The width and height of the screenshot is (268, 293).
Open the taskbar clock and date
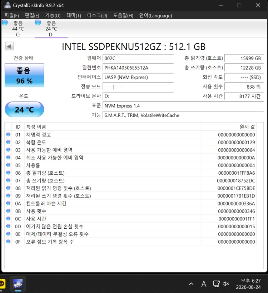(x=248, y=284)
